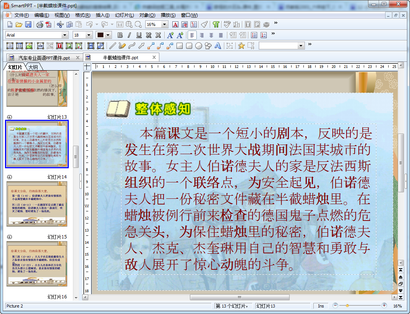Screen dimensions: 410x314
Task: Click the New document icon
Action: pyautogui.click(x=10, y=24)
